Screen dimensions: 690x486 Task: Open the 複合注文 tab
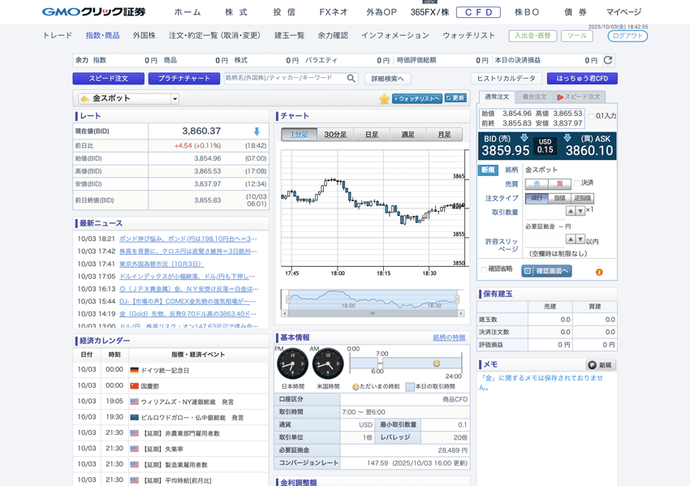[x=535, y=97]
